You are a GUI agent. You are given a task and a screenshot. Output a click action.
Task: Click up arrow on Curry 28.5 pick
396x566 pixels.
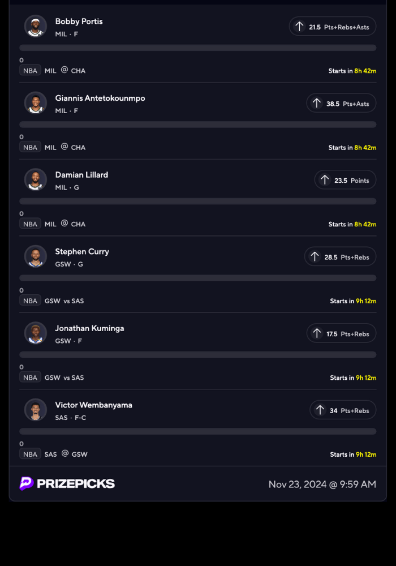pos(315,256)
